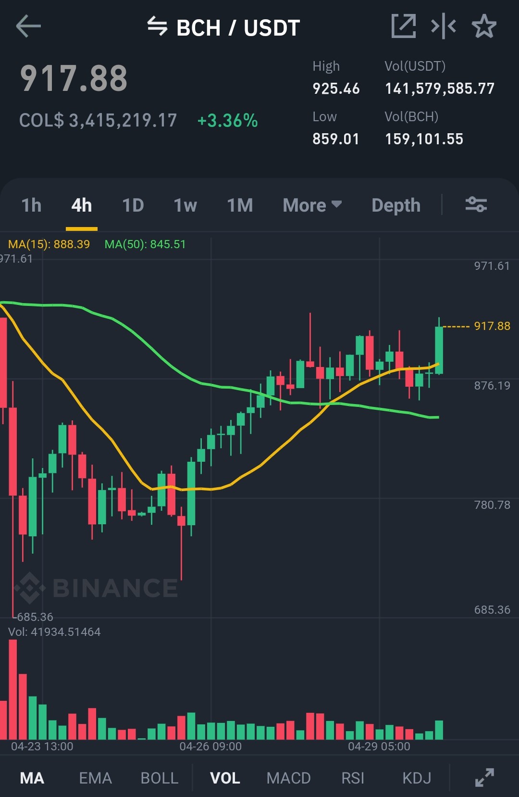This screenshot has height=797, width=519.
Task: Add BCH/USDT to favorites star
Action: [484, 26]
